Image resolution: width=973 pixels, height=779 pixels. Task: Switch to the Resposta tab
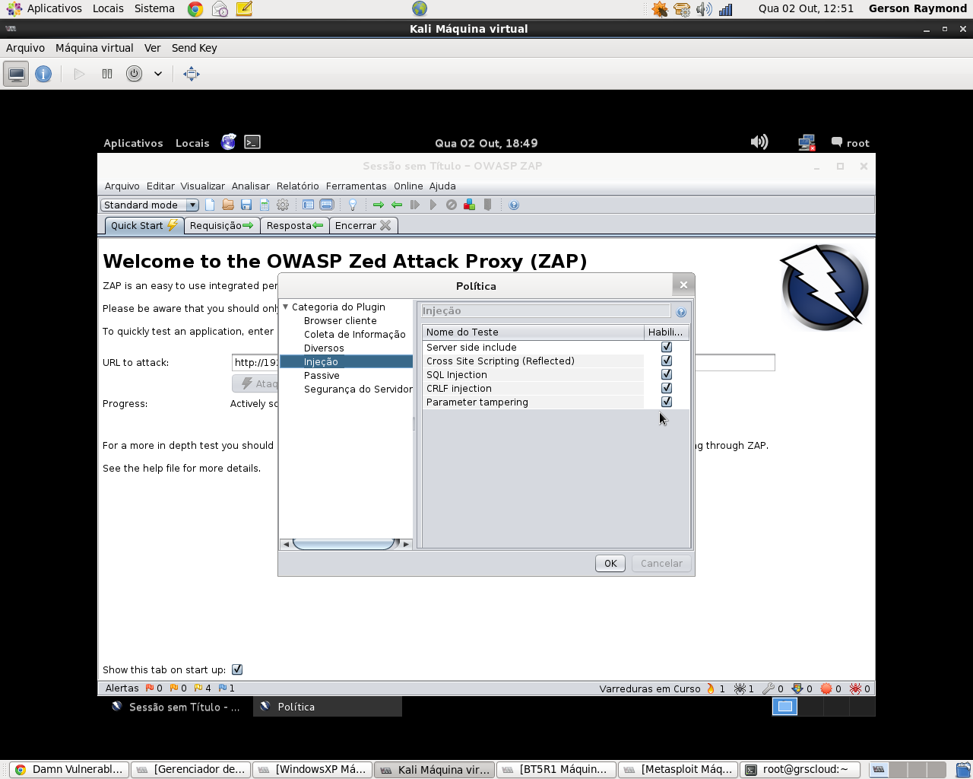tap(294, 225)
